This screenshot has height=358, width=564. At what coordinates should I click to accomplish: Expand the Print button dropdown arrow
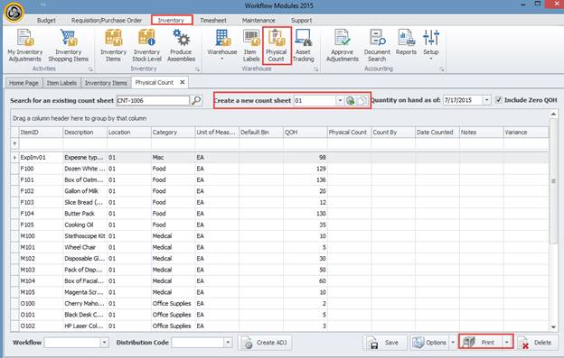[x=507, y=343]
